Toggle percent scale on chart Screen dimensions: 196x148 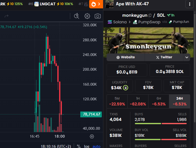click(x=79, y=146)
